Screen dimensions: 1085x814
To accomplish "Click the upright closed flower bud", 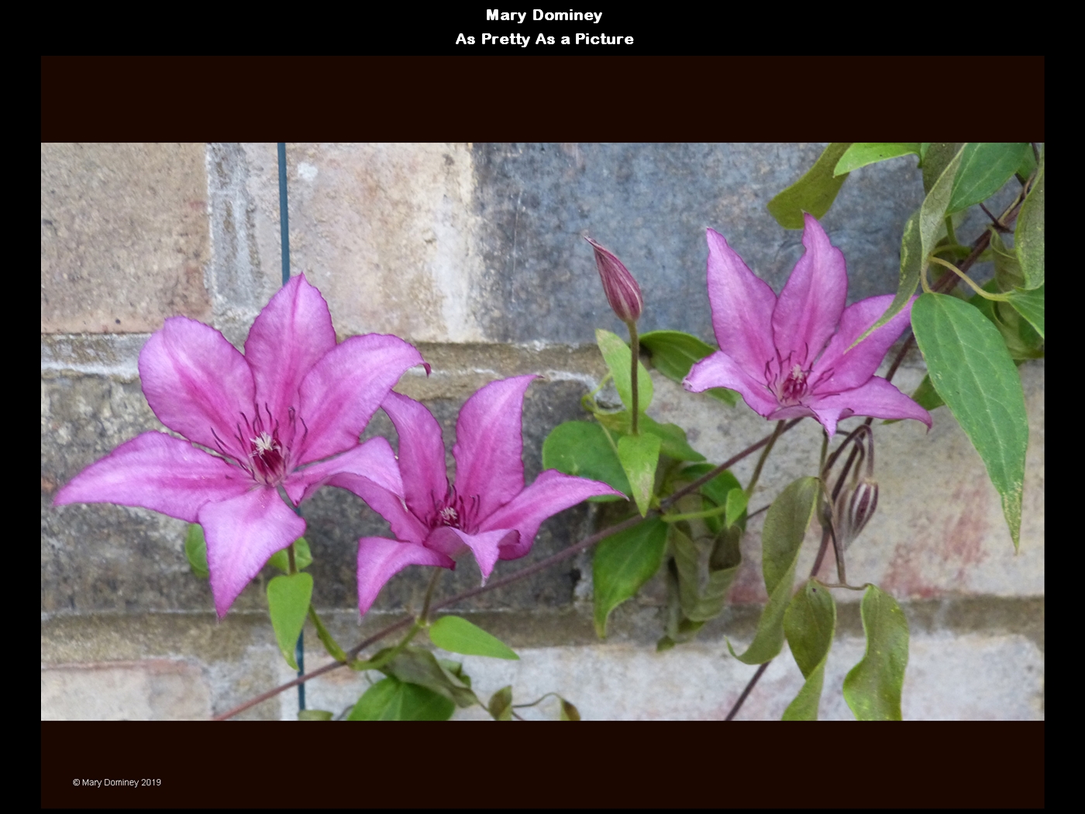I will 618,283.
